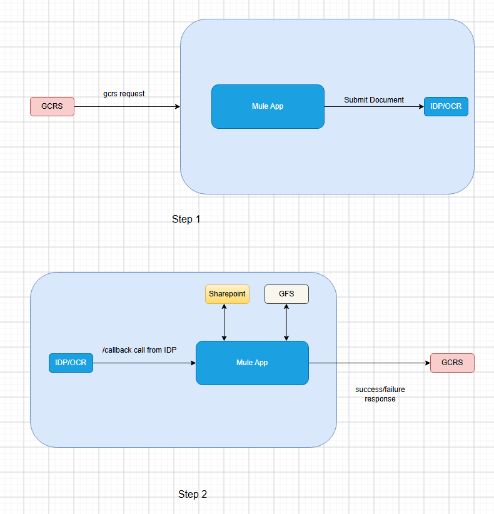Select the GFS box

click(286, 294)
